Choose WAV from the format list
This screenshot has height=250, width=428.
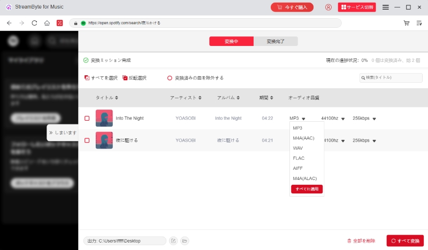[298, 148]
